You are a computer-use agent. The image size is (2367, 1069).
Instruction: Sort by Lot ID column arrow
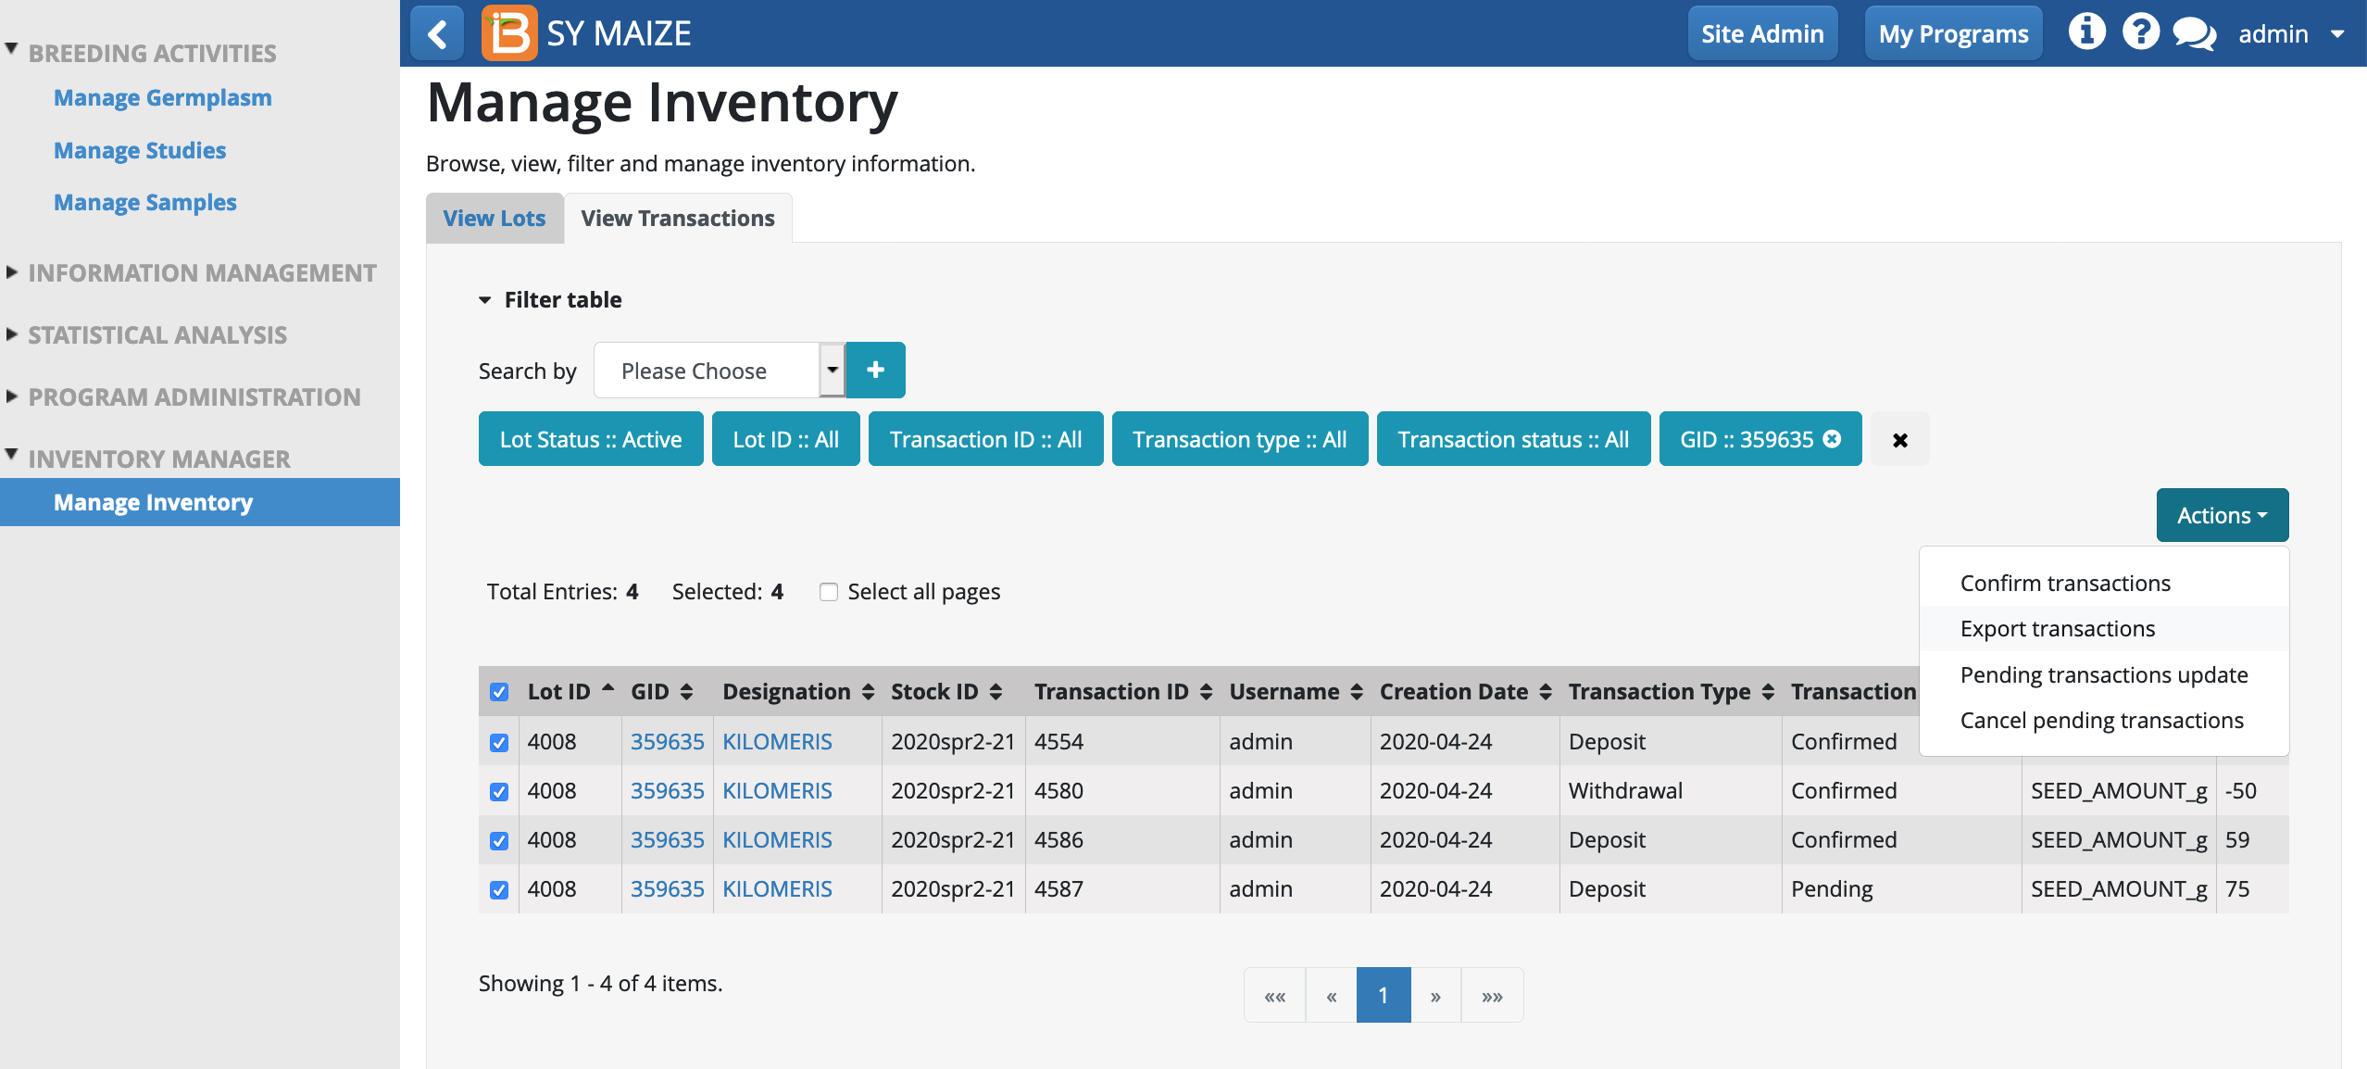pyautogui.click(x=608, y=689)
